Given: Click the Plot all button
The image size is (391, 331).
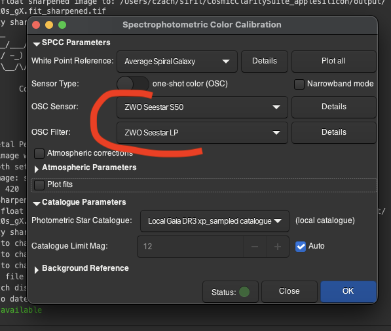Looking at the screenshot, I should [333, 61].
